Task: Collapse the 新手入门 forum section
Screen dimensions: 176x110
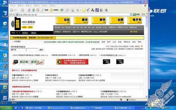Action: 141,71
